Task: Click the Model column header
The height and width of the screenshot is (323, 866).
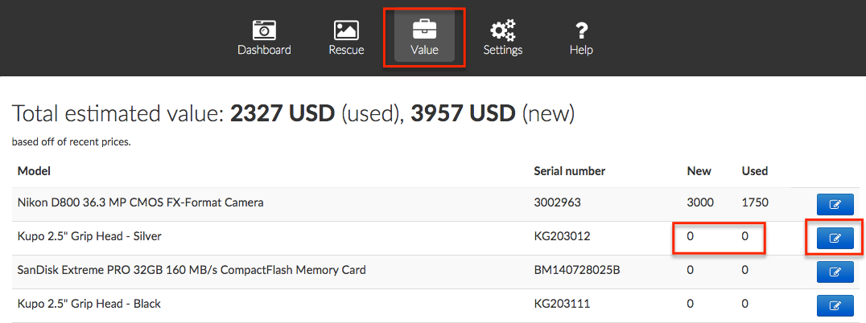Action: pos(34,171)
